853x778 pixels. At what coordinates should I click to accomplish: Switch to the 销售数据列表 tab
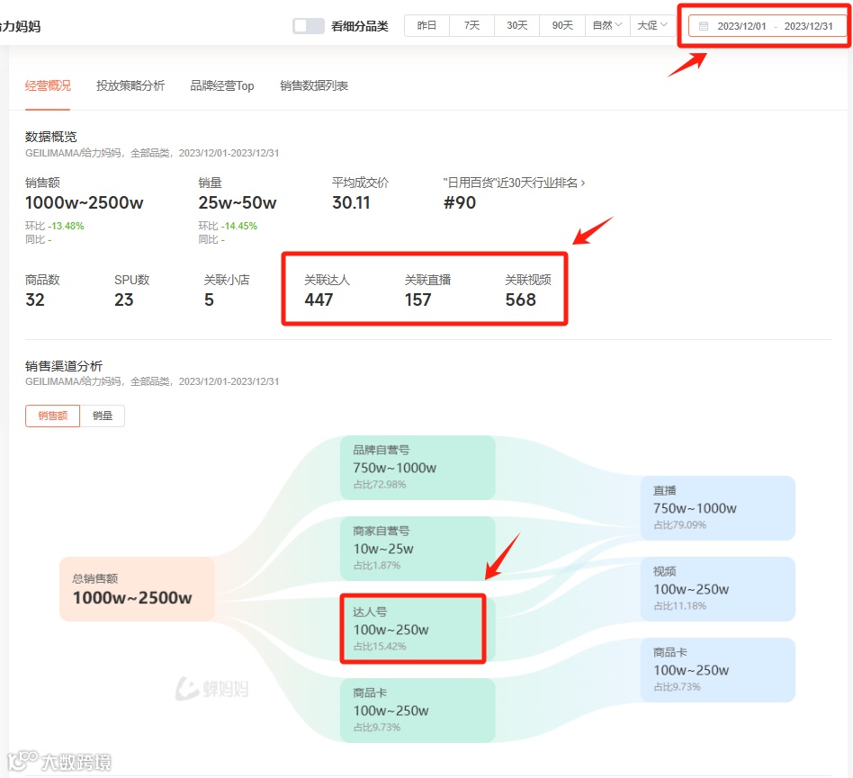pos(314,86)
